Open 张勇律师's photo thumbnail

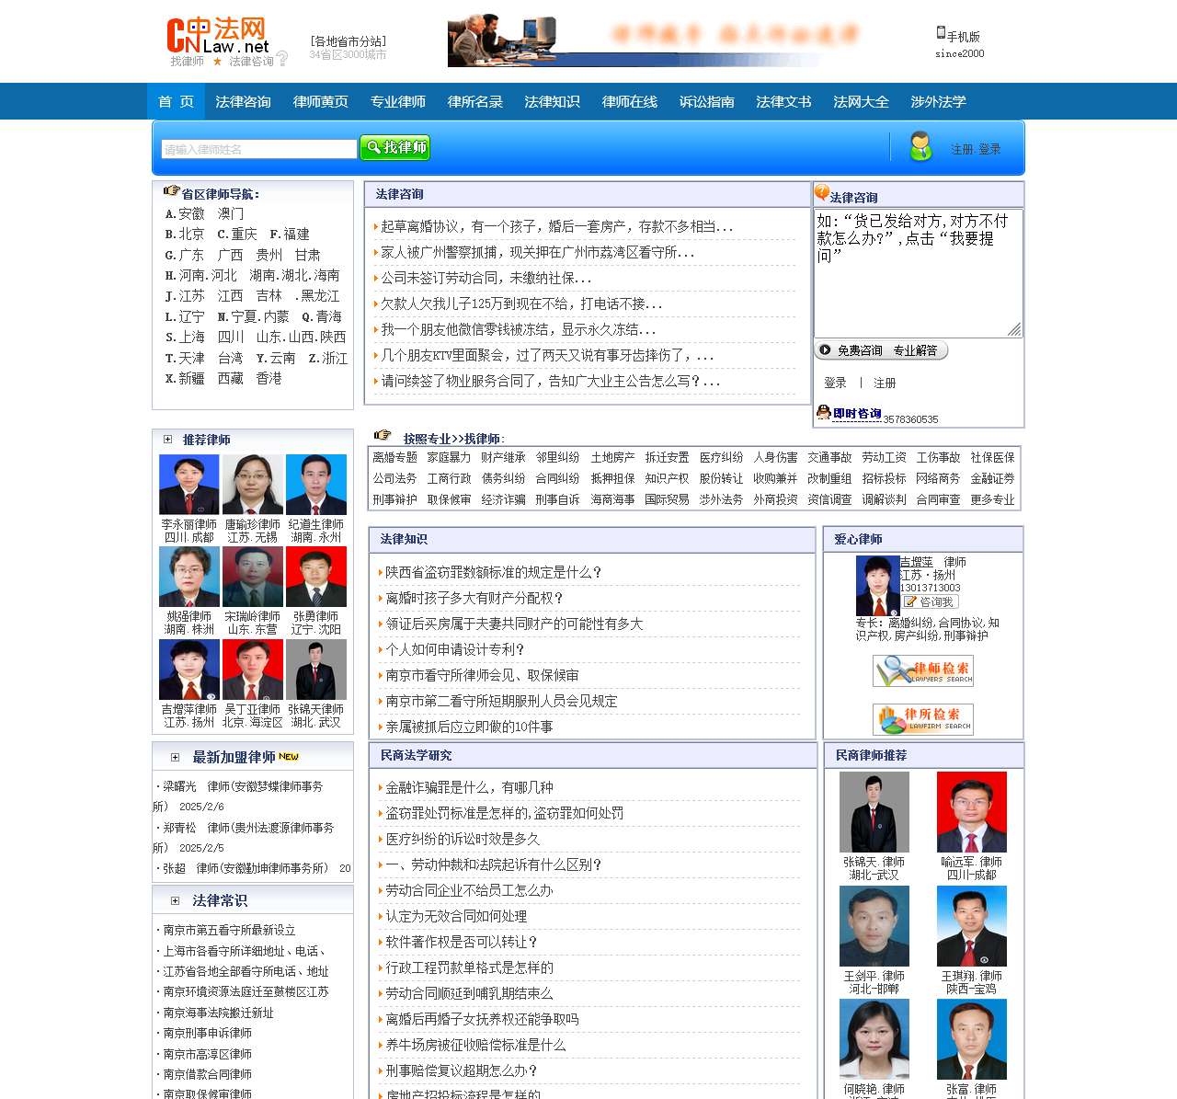[316, 577]
